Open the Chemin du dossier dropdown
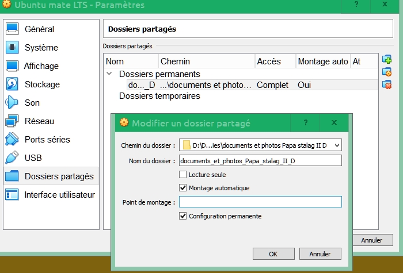403x273 pixels. click(337, 145)
